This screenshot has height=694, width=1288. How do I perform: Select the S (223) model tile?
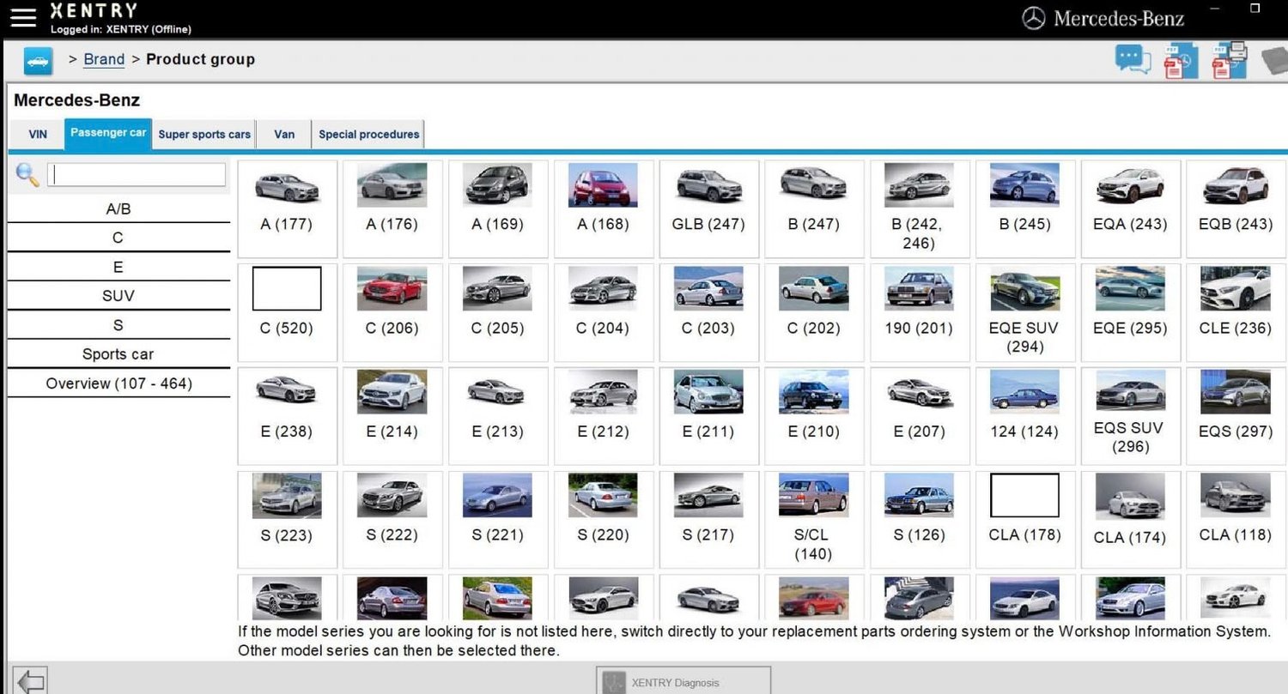coord(287,520)
